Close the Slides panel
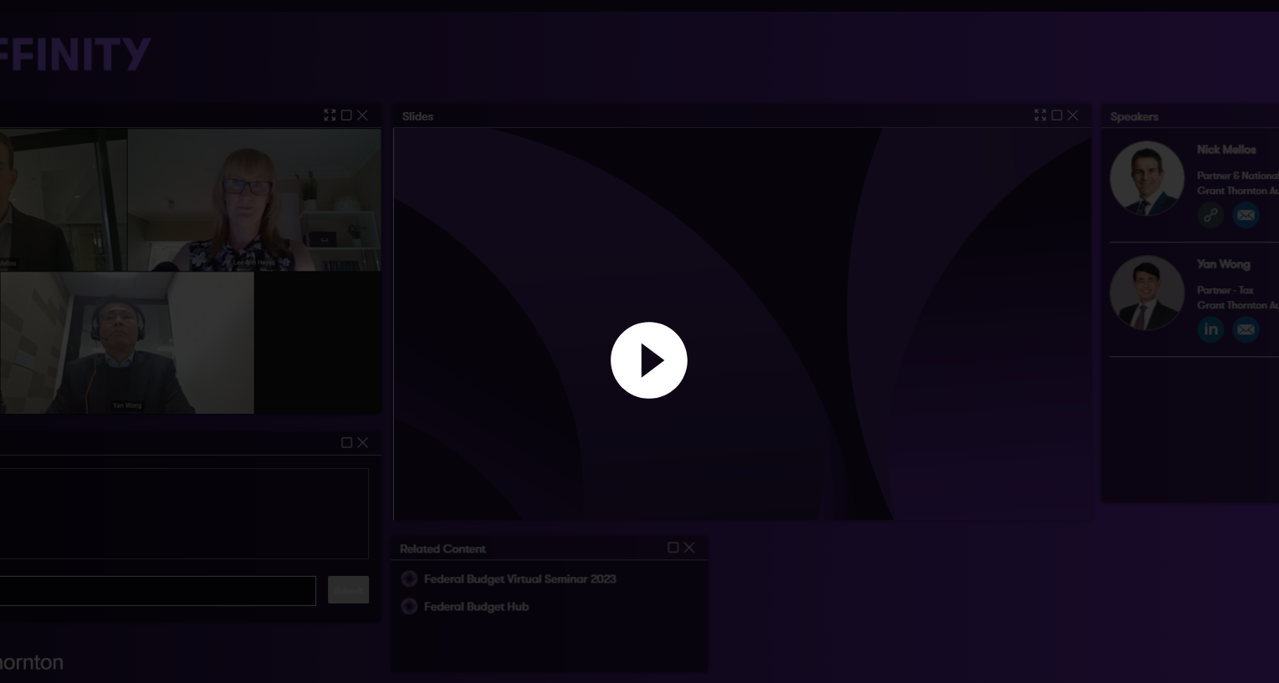This screenshot has width=1279, height=683. [x=1072, y=115]
